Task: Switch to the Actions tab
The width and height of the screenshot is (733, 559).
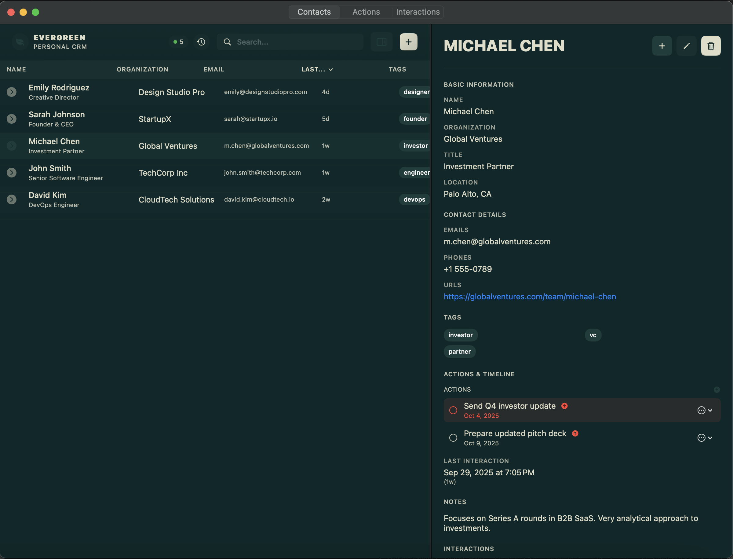Action: [366, 12]
